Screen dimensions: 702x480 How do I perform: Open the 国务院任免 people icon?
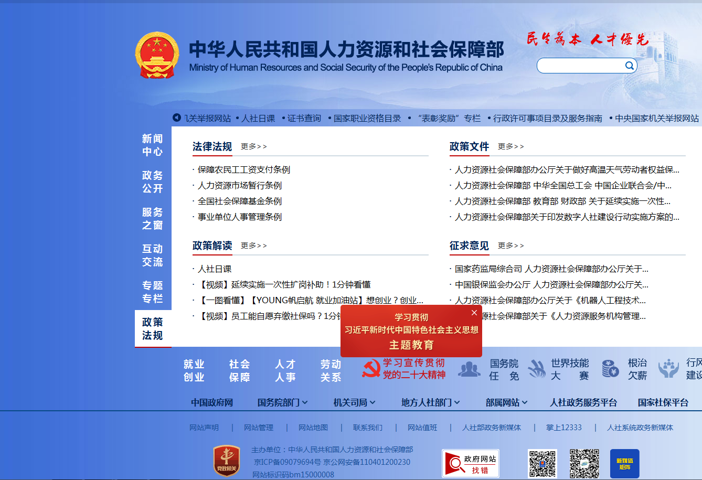(x=469, y=369)
